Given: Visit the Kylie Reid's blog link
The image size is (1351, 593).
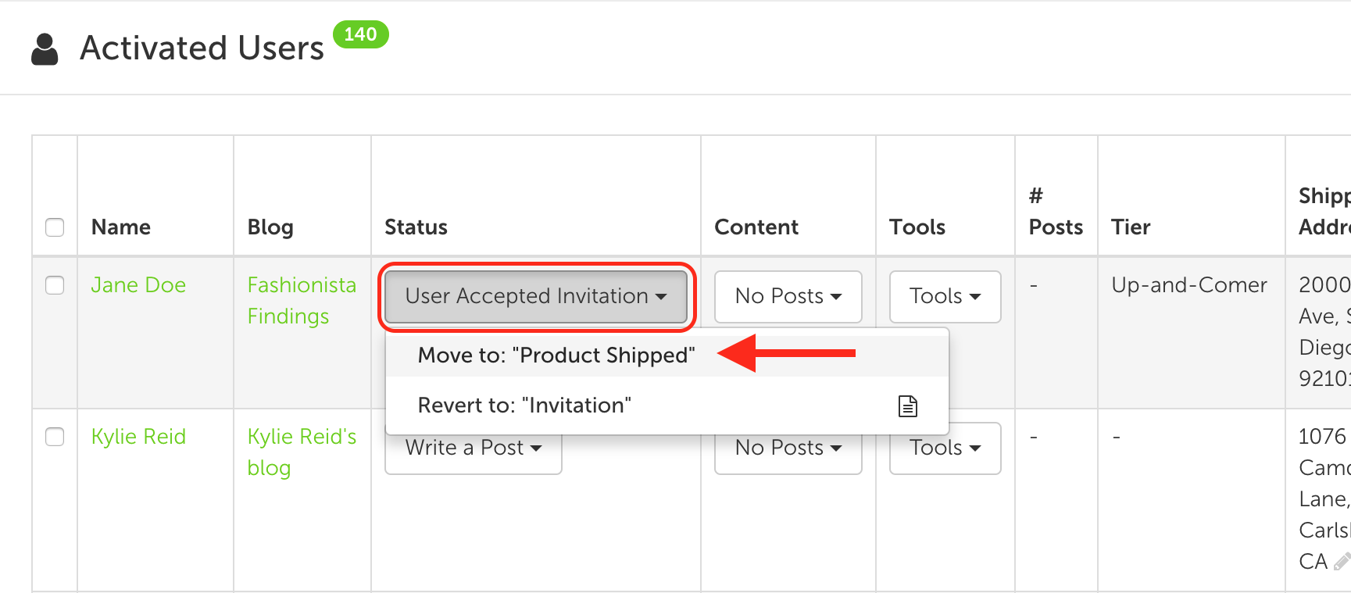Looking at the screenshot, I should click(302, 452).
